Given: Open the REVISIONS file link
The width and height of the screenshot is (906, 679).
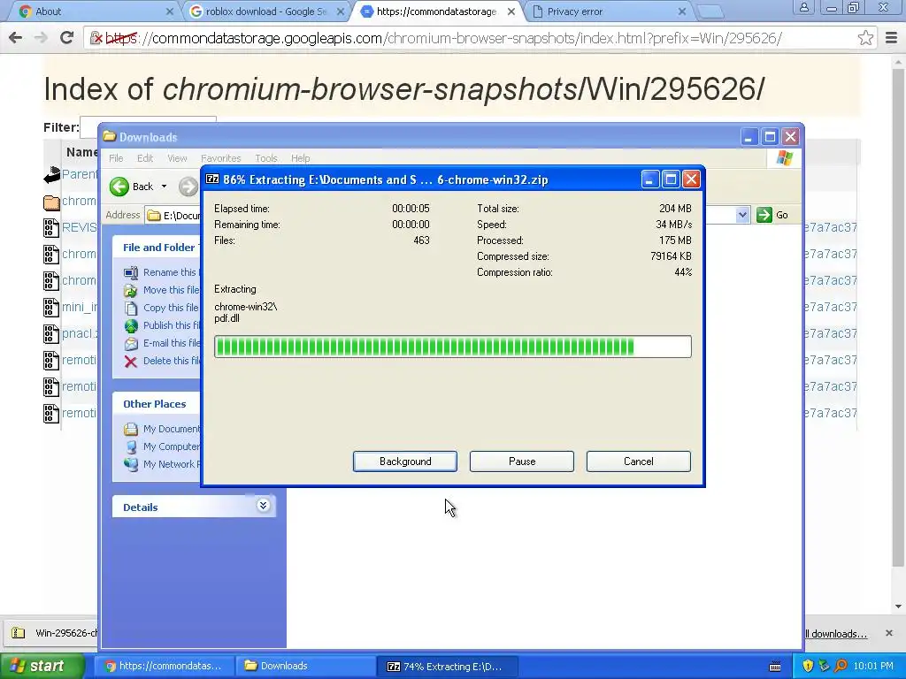Looking at the screenshot, I should 79,227.
